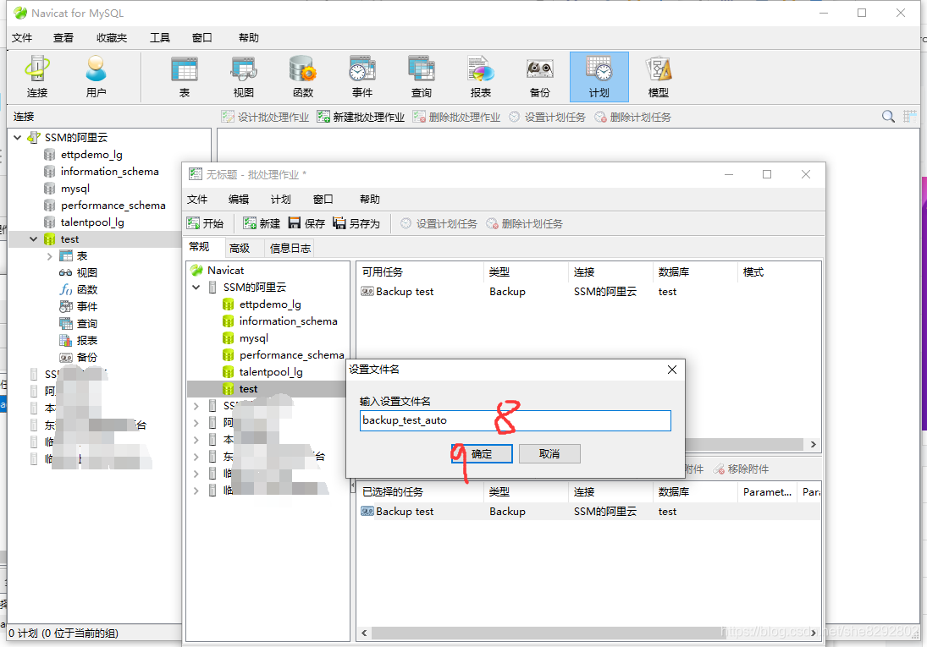This screenshot has height=647, width=927.
Task: Select mysql database in main tree
Action: pos(75,189)
